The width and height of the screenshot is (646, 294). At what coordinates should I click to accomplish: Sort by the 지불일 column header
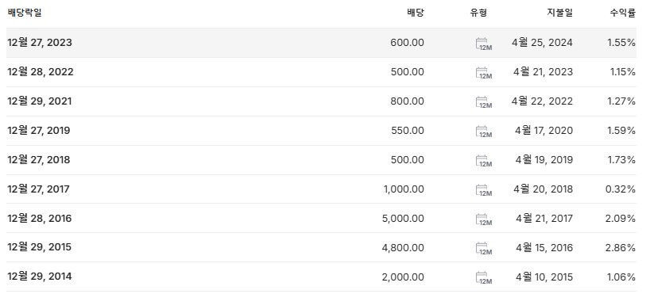[559, 13]
